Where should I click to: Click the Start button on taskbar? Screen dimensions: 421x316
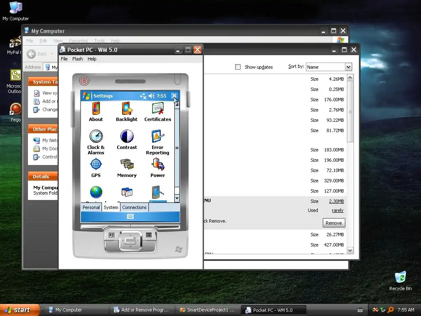point(19,310)
